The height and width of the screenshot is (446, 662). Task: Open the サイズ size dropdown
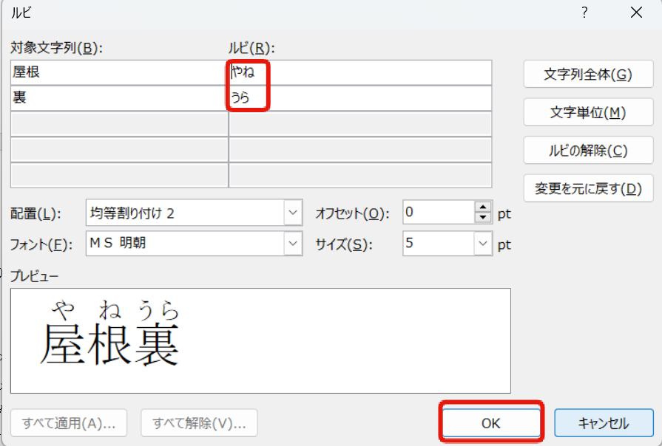[x=483, y=243]
